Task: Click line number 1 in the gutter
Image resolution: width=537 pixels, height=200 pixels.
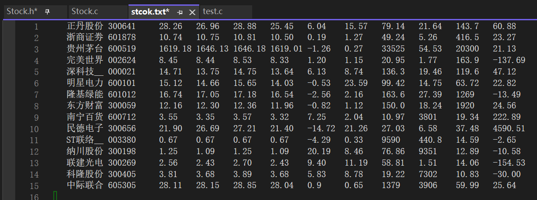Action: click(36, 26)
